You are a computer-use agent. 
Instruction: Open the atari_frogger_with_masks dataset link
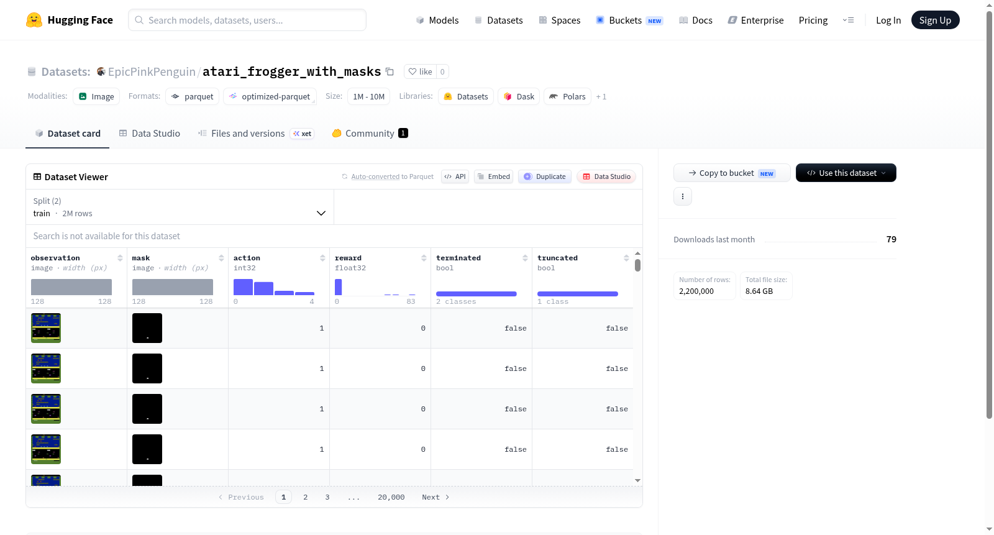292,71
